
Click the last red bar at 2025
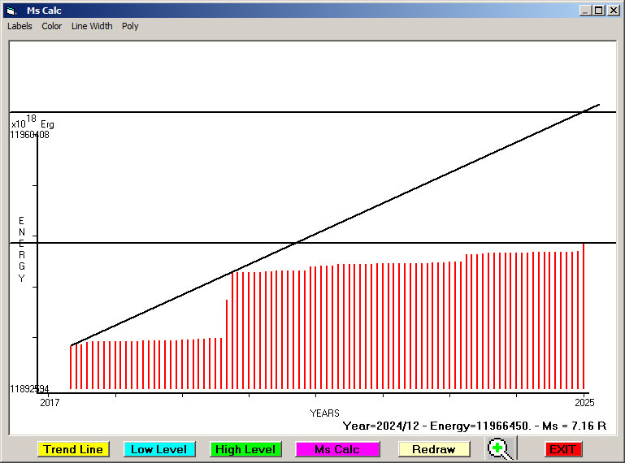tap(584, 316)
